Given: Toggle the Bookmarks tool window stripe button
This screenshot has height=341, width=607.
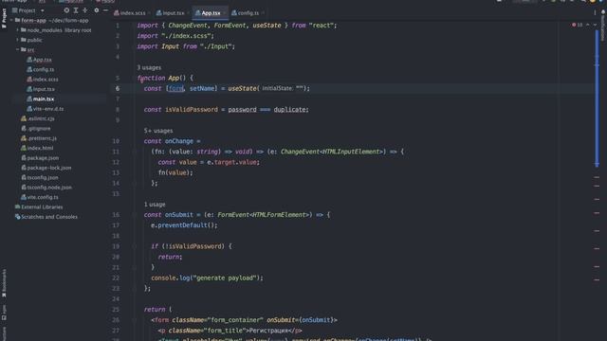Looking at the screenshot, I should (x=4, y=283).
